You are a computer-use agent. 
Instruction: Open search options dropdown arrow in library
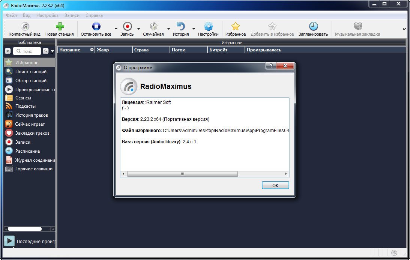[x=52, y=51]
